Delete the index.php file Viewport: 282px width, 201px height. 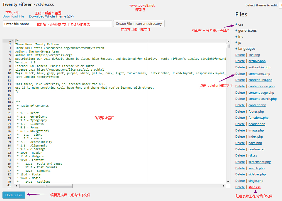click(240, 137)
